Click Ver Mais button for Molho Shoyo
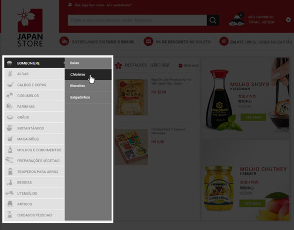The height and width of the screenshot is (230, 294). (x=253, y=117)
